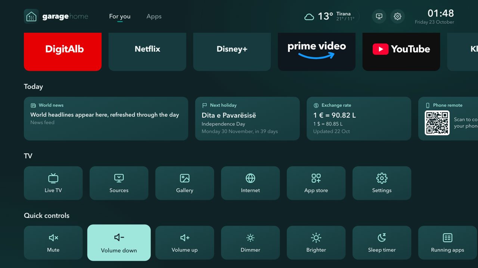Click the gear settings icon in top bar
478x268 pixels.
coord(397,16)
